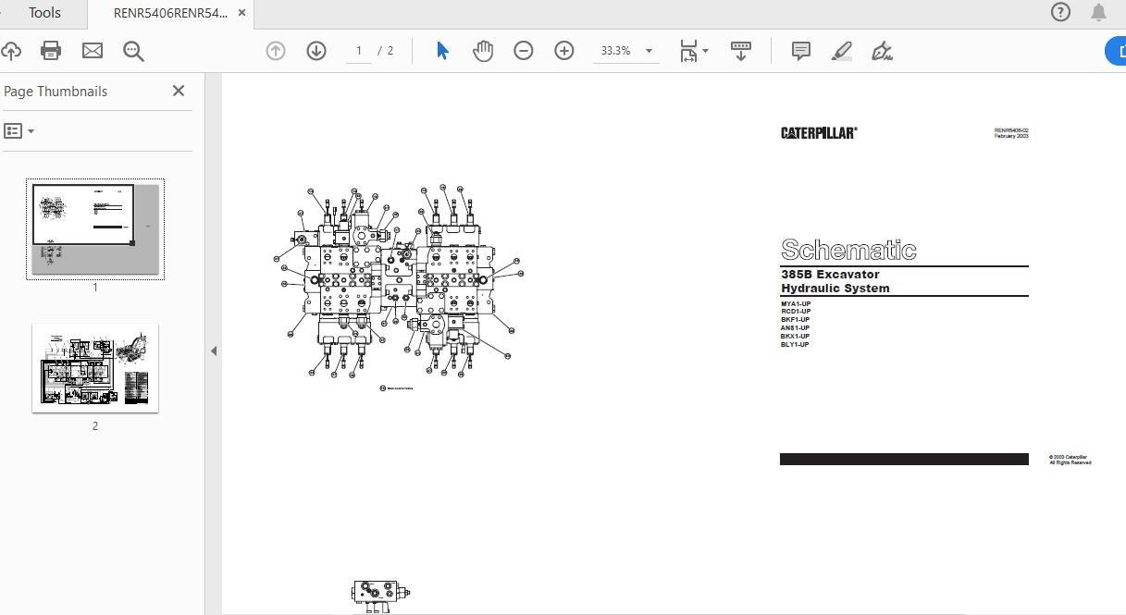
Task: Switch to the RENR5406 document tab
Action: tap(170, 13)
